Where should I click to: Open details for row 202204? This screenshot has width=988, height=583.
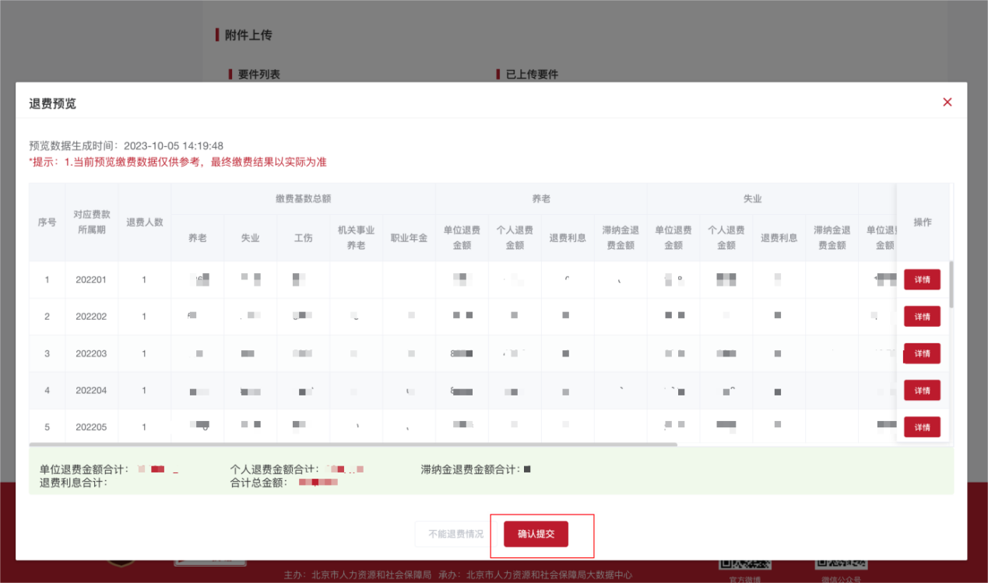click(x=921, y=390)
